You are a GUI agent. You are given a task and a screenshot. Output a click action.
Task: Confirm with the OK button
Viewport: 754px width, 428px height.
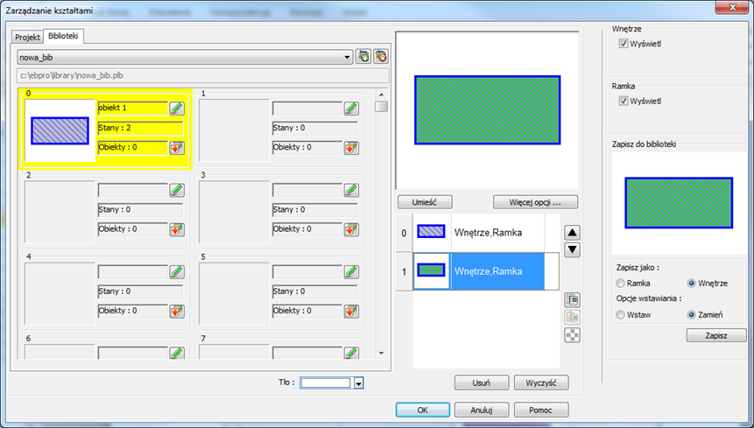click(423, 410)
